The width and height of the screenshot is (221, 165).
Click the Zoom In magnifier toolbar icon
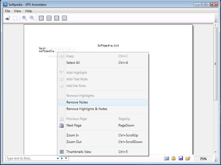[x=25, y=18]
